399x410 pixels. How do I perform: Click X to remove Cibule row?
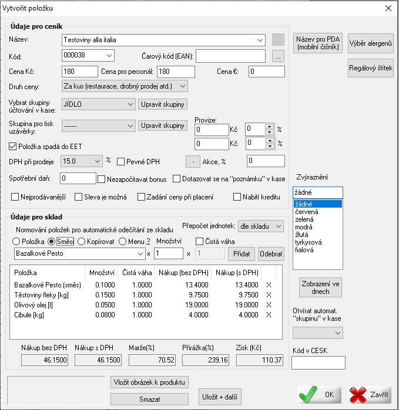click(x=269, y=315)
